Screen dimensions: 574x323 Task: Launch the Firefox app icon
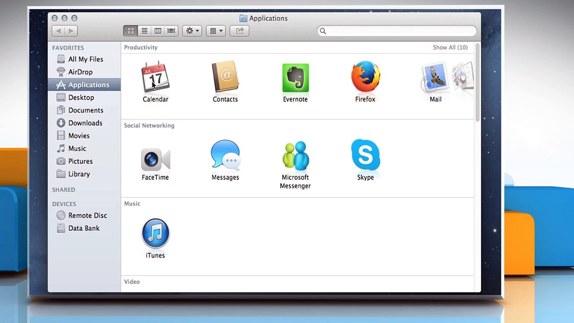365,77
